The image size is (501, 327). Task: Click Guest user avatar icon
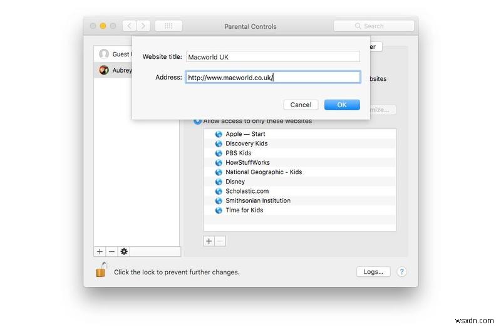[x=104, y=54]
